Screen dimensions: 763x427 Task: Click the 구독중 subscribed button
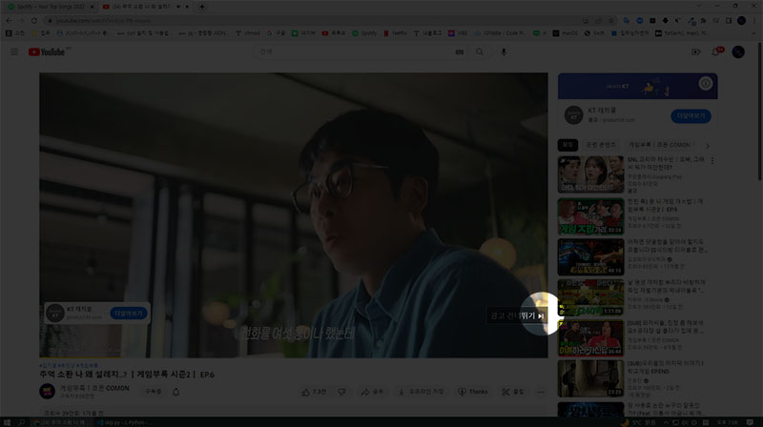tap(154, 392)
